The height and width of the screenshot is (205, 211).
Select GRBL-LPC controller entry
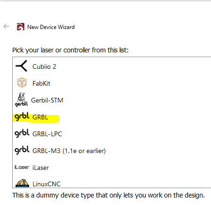[47, 134]
